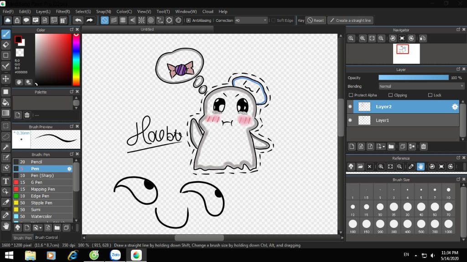Click the Create a straight line button
This screenshot has width=467, height=262.
pos(350,20)
